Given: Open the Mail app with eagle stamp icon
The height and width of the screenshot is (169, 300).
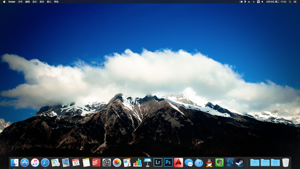Looking at the screenshot, I should point(66,163).
